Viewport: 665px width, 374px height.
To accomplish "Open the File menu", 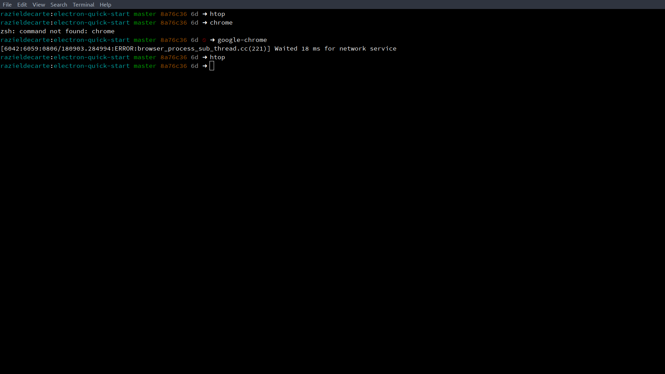I will tap(7, 5).
